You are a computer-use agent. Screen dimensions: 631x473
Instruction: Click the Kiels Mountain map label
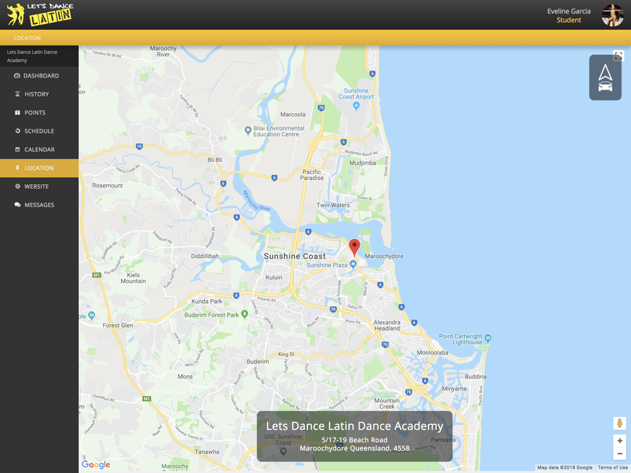[x=133, y=278]
